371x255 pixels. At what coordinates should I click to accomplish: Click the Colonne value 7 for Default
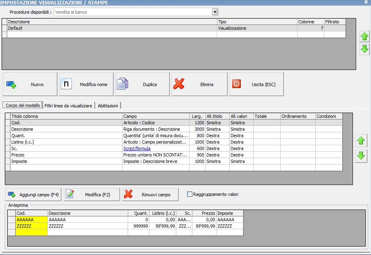click(311, 28)
